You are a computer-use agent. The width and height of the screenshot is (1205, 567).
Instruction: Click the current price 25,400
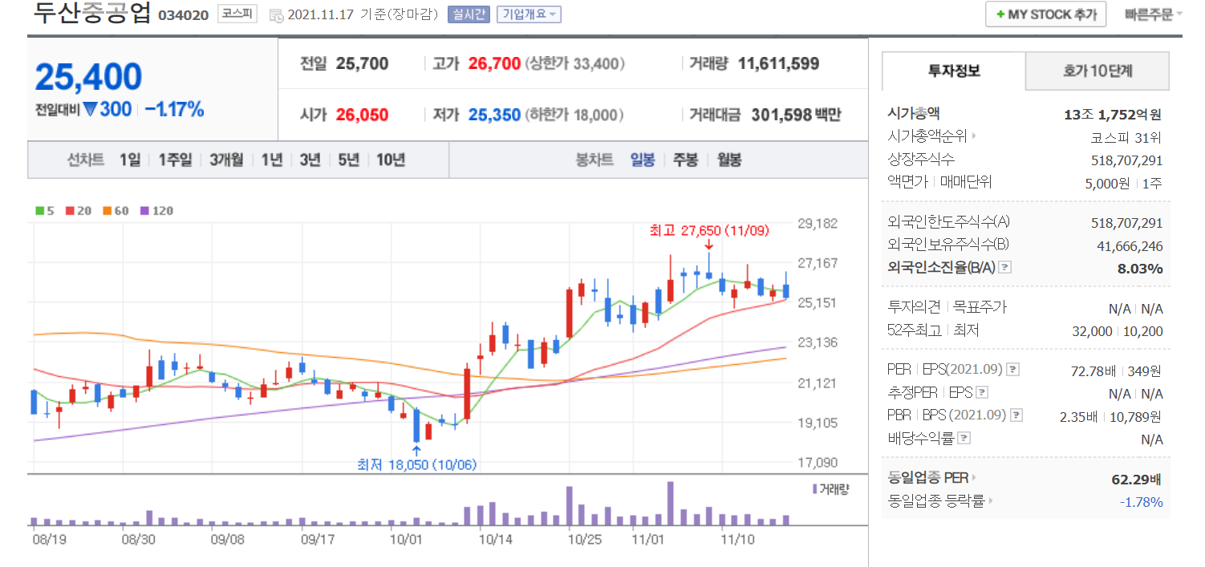88,77
